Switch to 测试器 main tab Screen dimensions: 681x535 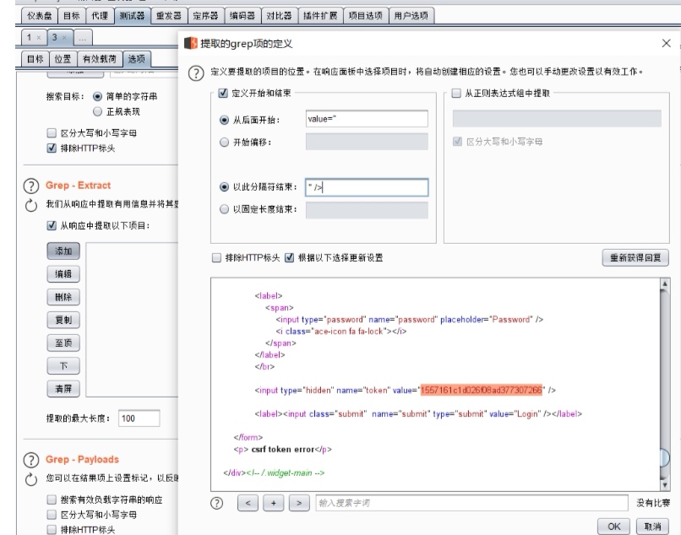click(132, 16)
